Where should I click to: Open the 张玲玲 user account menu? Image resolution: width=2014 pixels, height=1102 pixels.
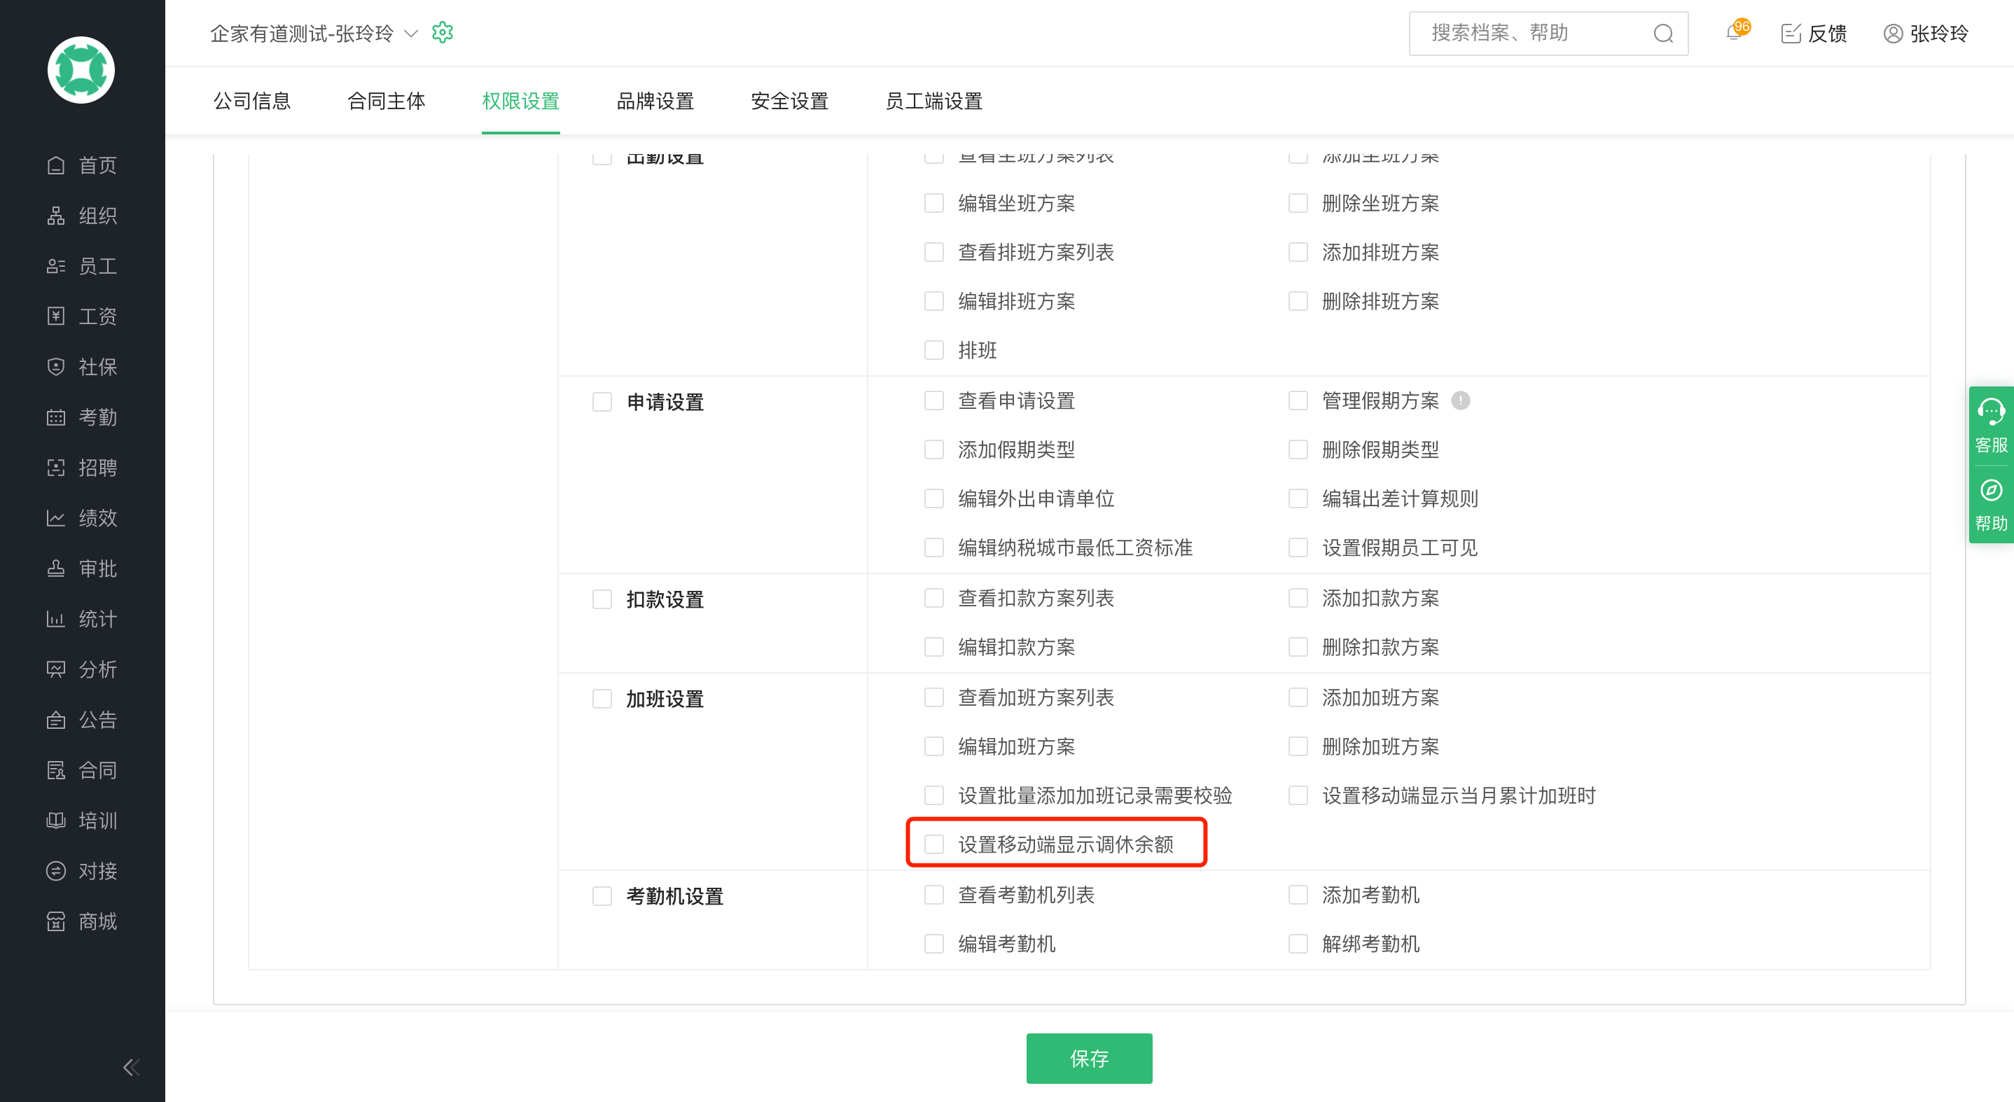tap(1926, 34)
